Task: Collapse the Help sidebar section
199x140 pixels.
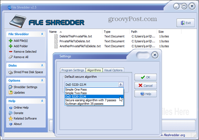Action: point(42,101)
